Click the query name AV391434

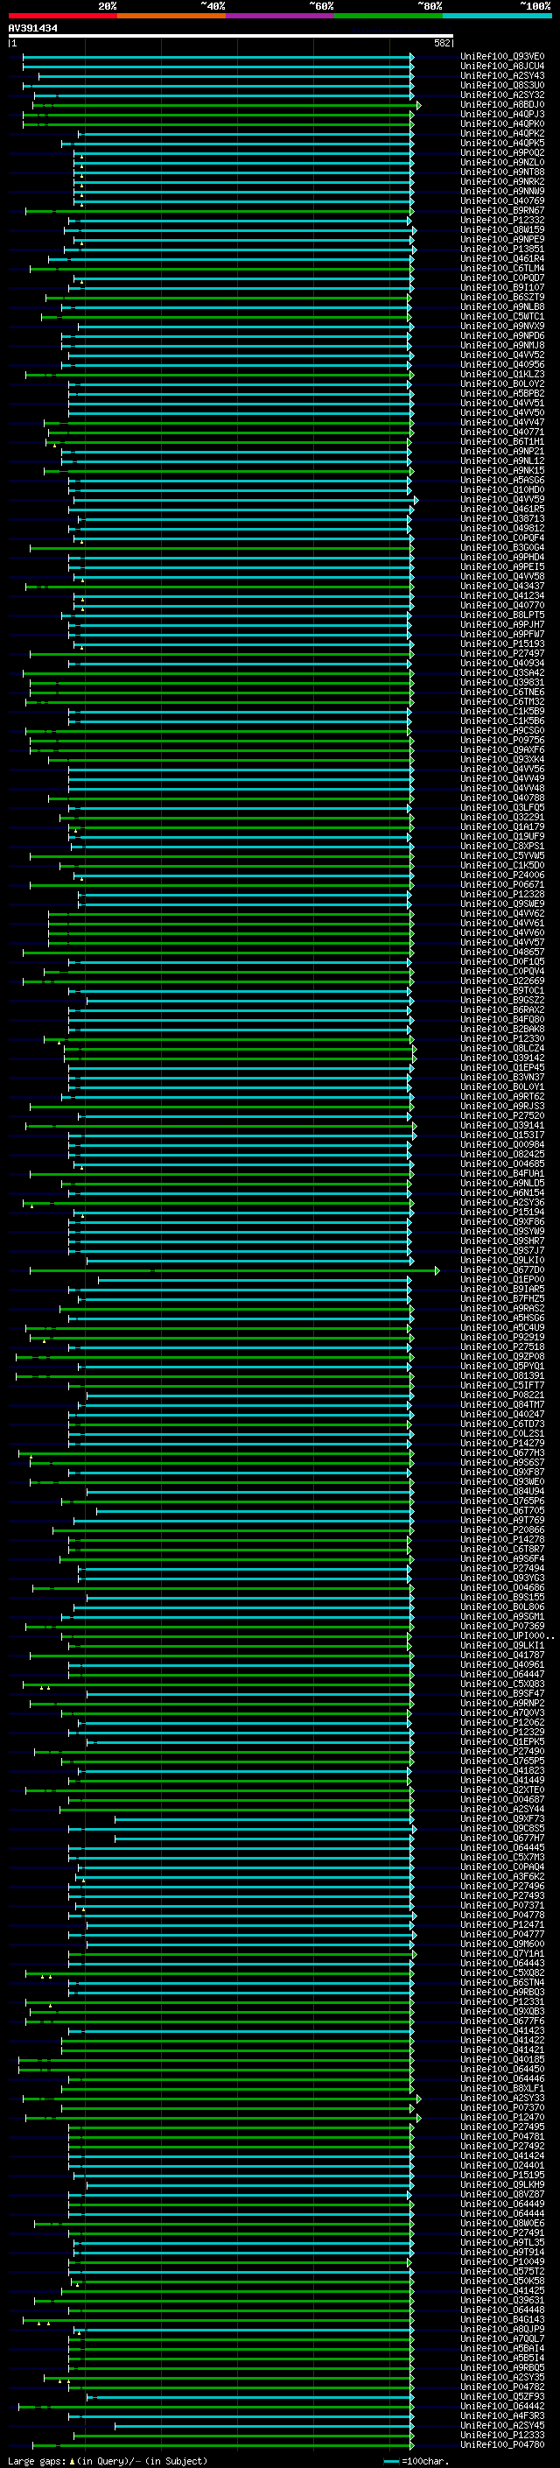pyautogui.click(x=32, y=29)
